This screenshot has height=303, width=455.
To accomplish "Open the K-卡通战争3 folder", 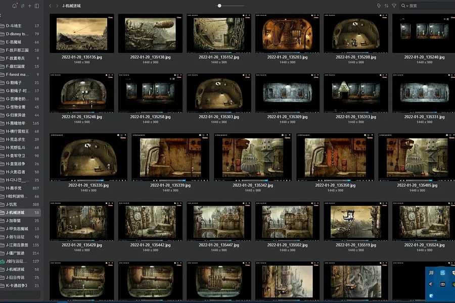I will click(20, 286).
